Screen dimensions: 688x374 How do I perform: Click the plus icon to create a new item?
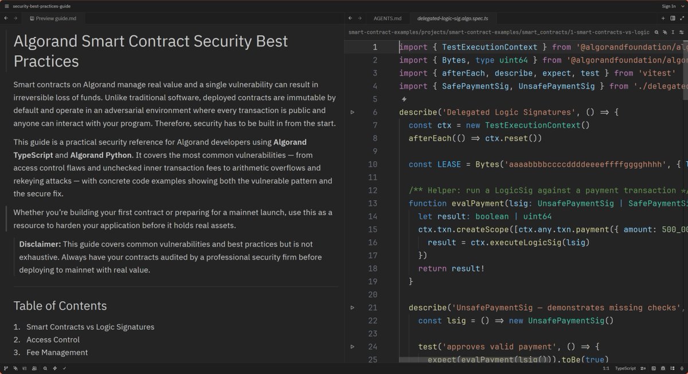[663, 18]
